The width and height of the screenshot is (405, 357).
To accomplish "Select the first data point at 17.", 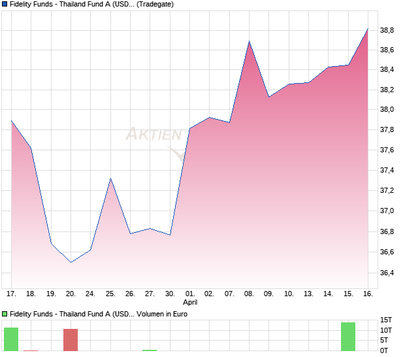I will [x=11, y=120].
